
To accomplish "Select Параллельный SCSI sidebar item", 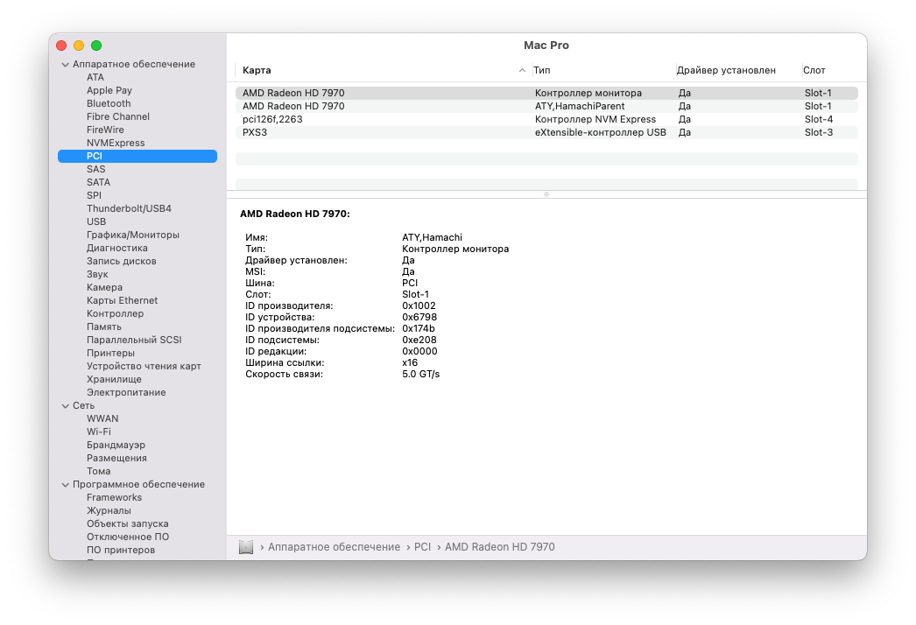I will (134, 340).
